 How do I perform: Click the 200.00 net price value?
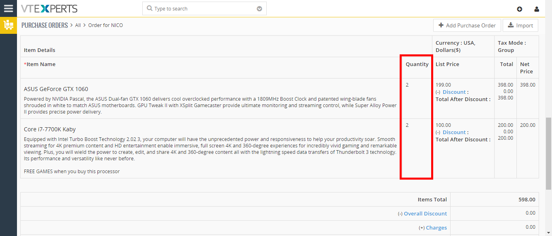click(x=528, y=125)
